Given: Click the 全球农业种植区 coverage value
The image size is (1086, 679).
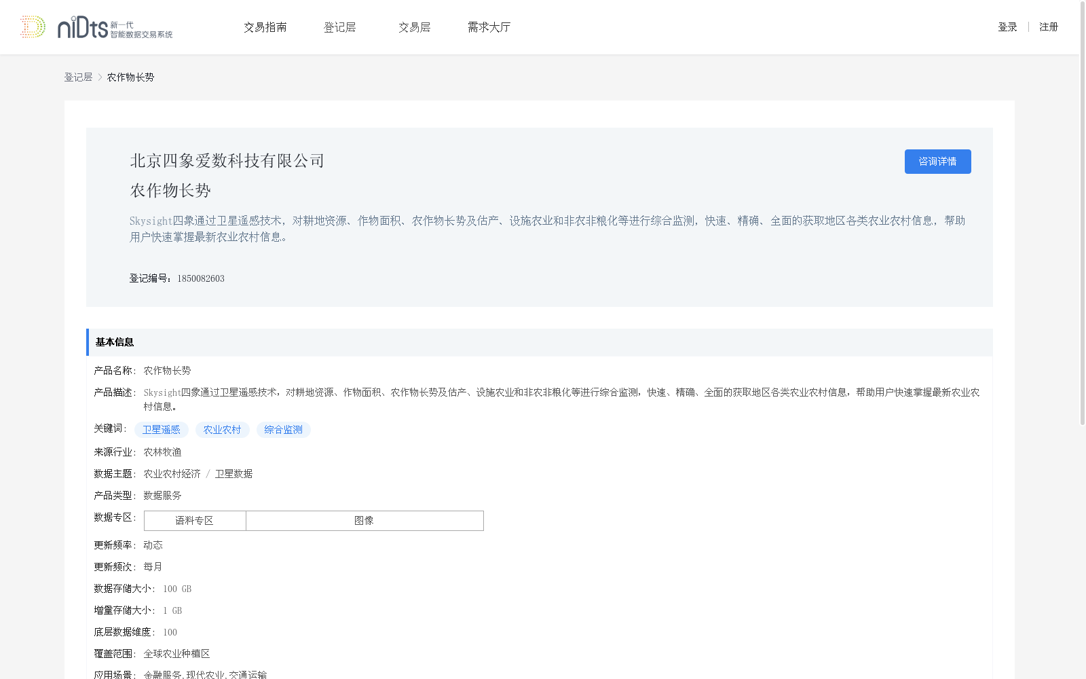Looking at the screenshot, I should click(176, 654).
